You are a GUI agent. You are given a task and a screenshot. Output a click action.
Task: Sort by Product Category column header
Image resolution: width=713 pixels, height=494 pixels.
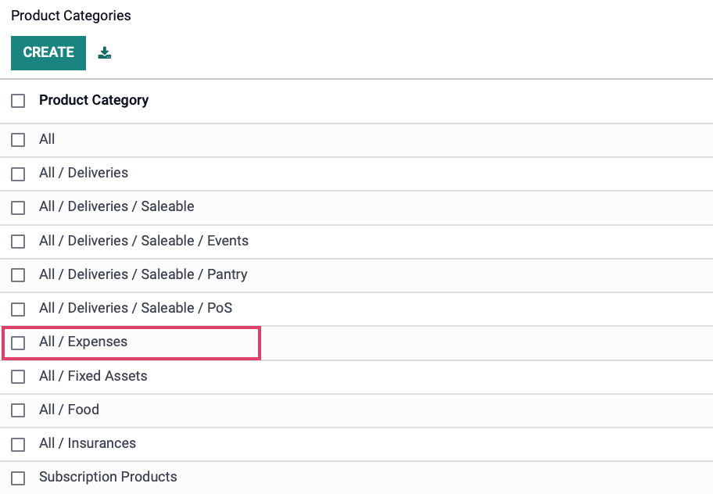(x=94, y=100)
